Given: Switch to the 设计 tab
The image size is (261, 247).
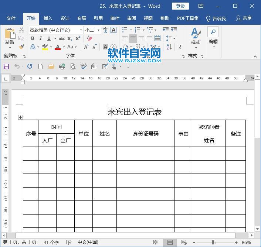Looking at the screenshot, I should [x=65, y=18].
